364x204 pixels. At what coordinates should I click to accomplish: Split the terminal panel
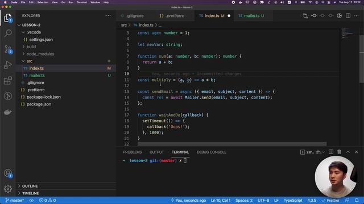pos(331,152)
